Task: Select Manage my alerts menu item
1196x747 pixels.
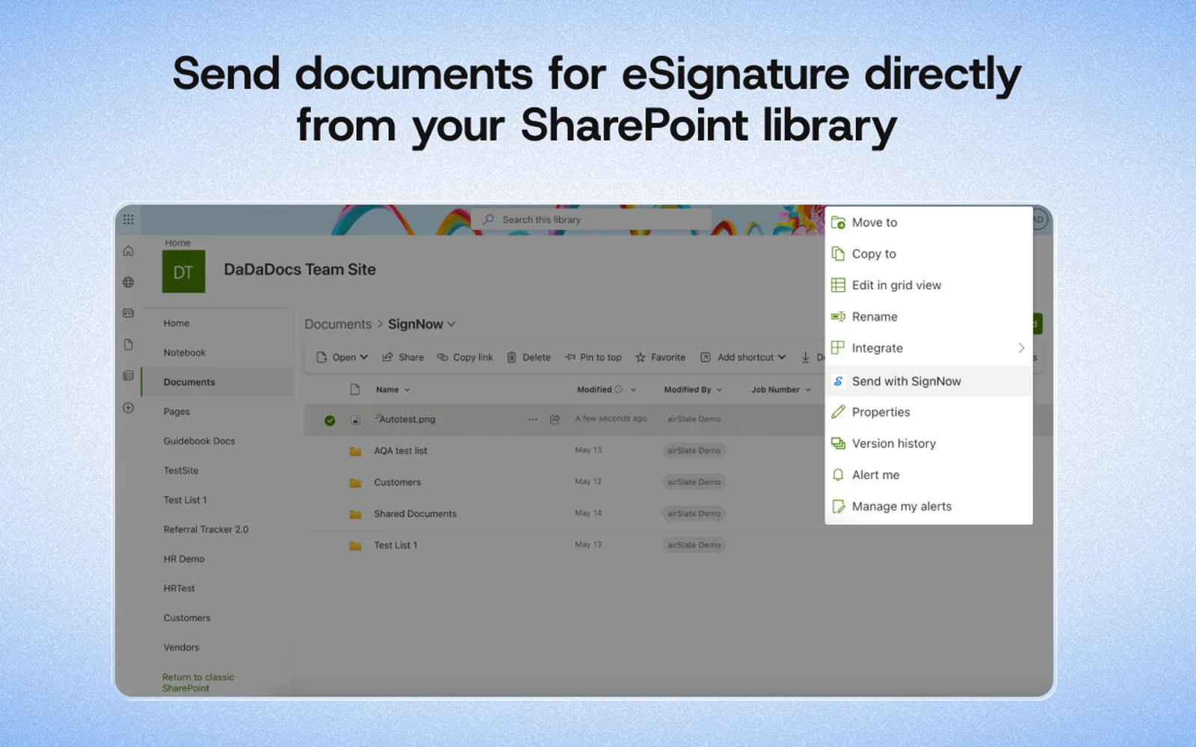Action: (928, 506)
